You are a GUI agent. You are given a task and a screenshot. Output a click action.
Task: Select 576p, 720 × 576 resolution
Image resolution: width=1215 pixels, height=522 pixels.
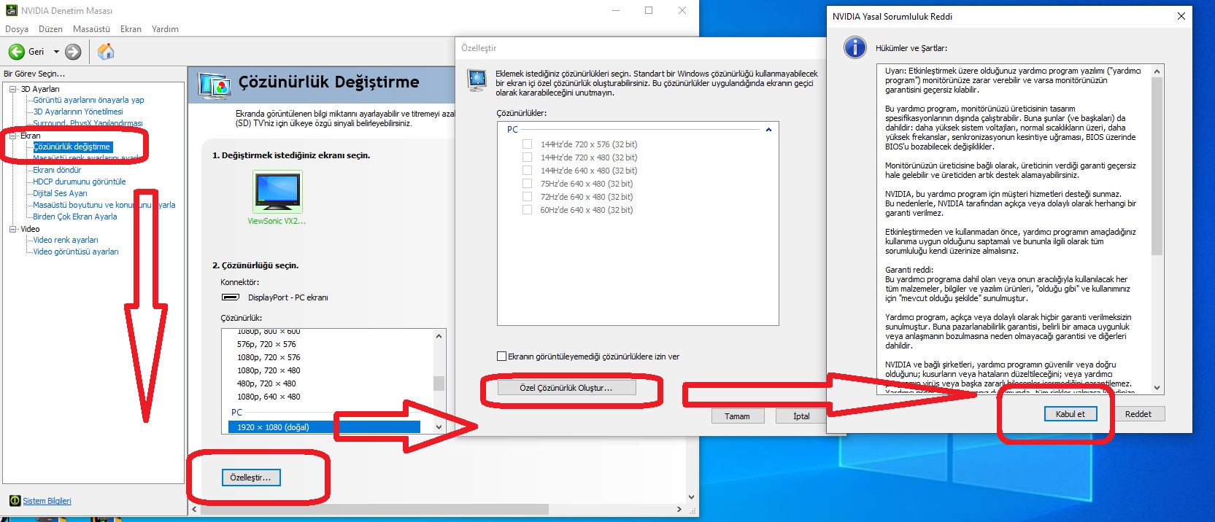[266, 344]
